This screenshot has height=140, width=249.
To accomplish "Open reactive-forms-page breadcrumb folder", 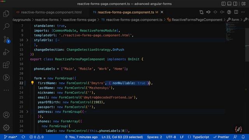I will [x=79, y=20].
